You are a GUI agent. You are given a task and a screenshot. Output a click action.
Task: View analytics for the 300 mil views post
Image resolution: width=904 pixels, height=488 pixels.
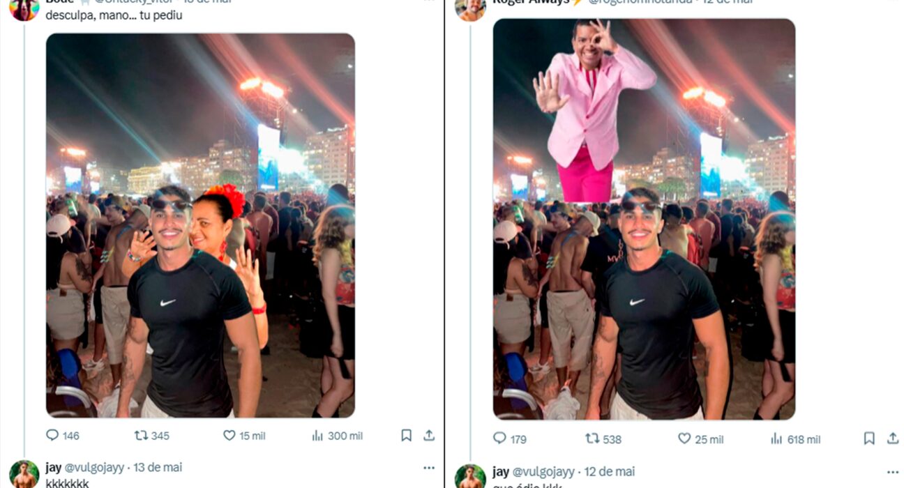318,436
